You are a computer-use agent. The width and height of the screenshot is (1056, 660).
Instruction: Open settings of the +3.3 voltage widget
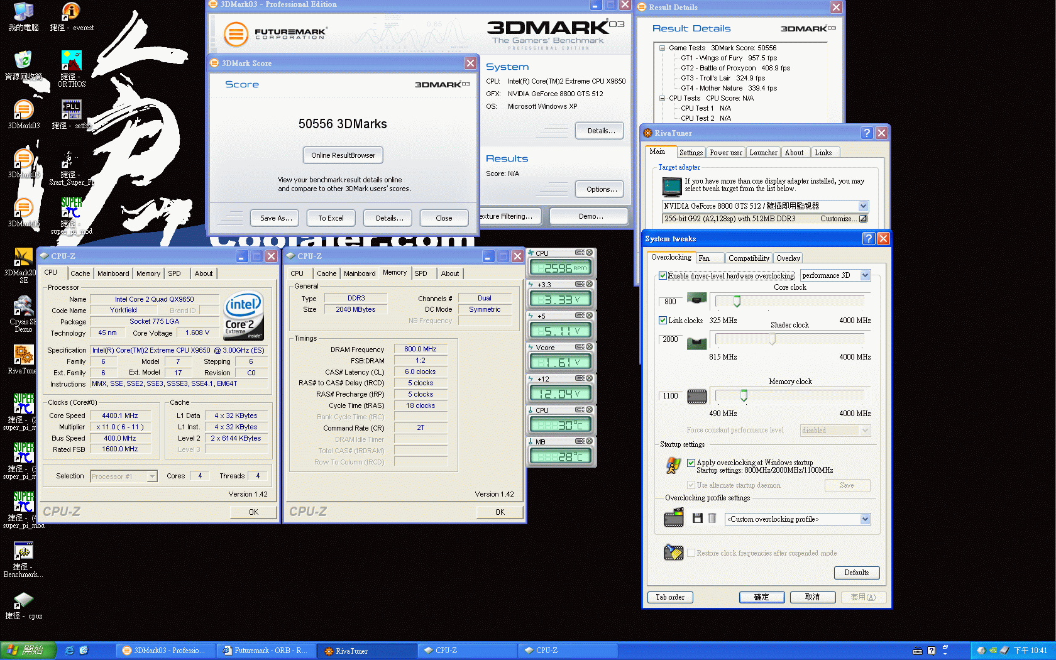pos(580,284)
